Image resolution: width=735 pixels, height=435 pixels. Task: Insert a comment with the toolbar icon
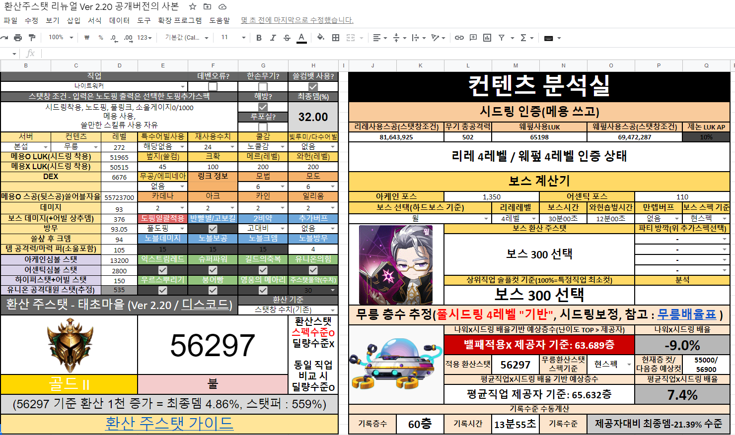click(x=473, y=38)
